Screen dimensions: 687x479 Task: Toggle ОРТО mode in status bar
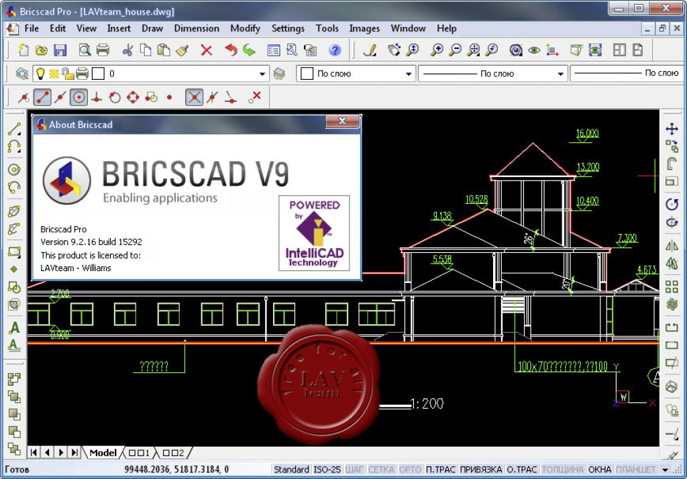tap(410, 470)
